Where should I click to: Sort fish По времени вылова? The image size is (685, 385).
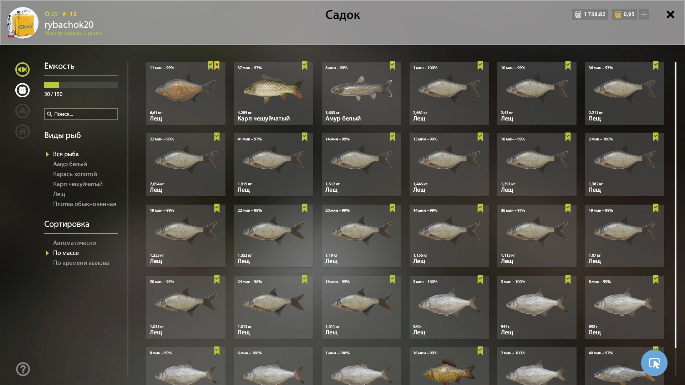point(81,263)
